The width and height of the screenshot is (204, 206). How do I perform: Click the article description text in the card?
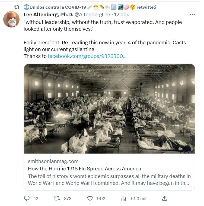(x=109, y=179)
